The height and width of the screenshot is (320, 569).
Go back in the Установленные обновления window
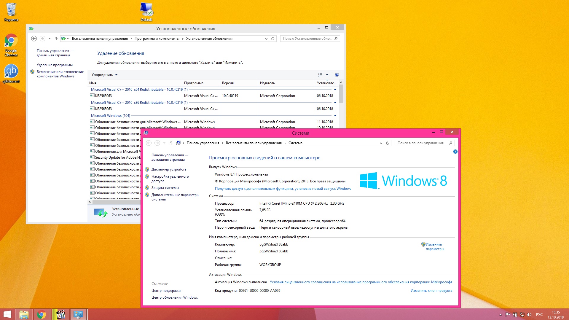(x=34, y=39)
